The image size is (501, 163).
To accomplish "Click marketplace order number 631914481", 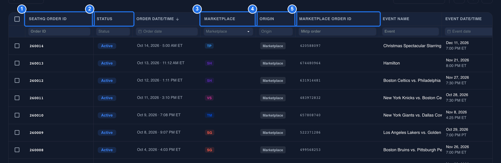I will 310,80.
